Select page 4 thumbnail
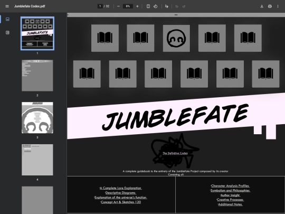 point(37,160)
